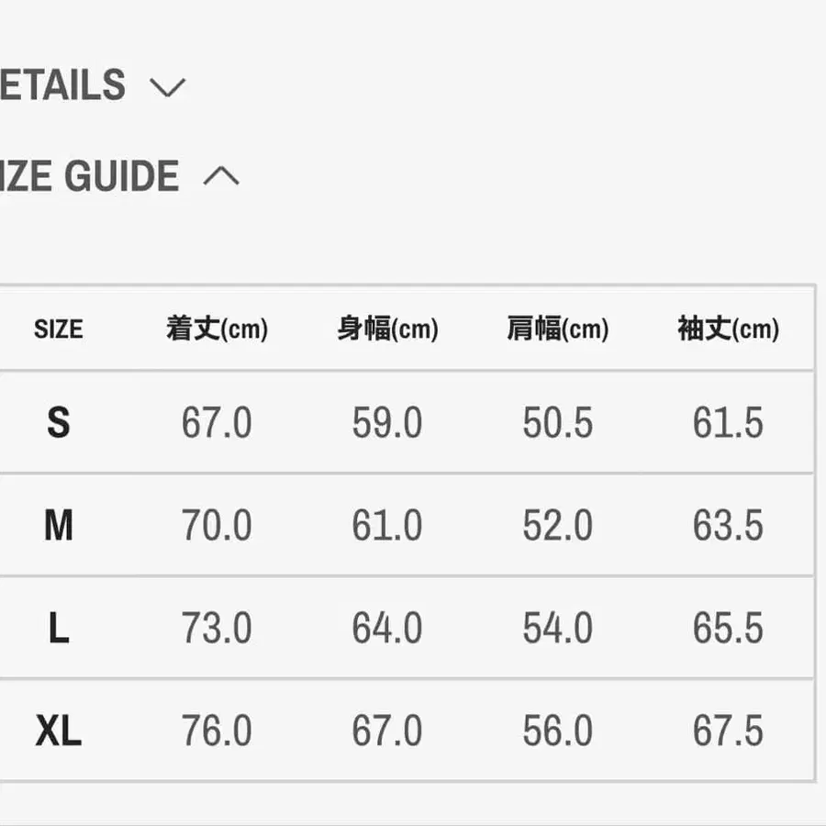Collapse the SIZE GUIDE chevron

220,175
